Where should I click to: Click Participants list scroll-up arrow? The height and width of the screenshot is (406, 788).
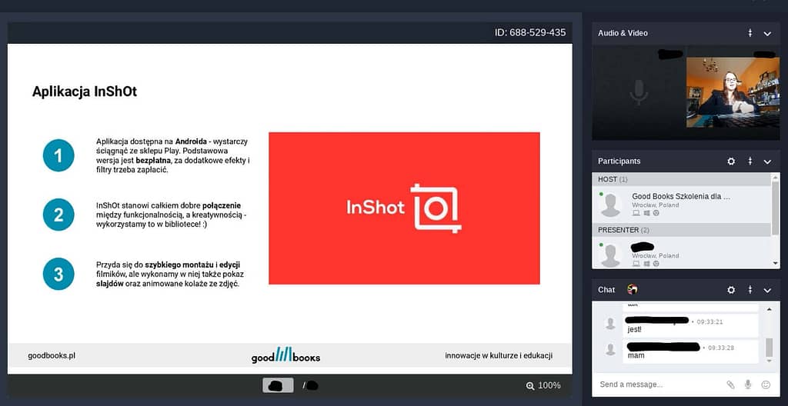(776, 178)
